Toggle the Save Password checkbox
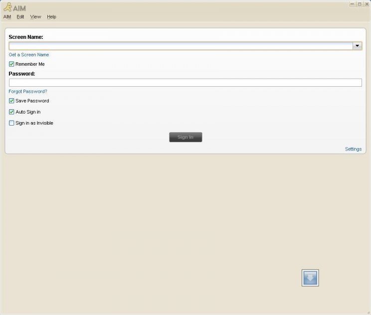Viewport: 371px width, 315px height. point(11,101)
